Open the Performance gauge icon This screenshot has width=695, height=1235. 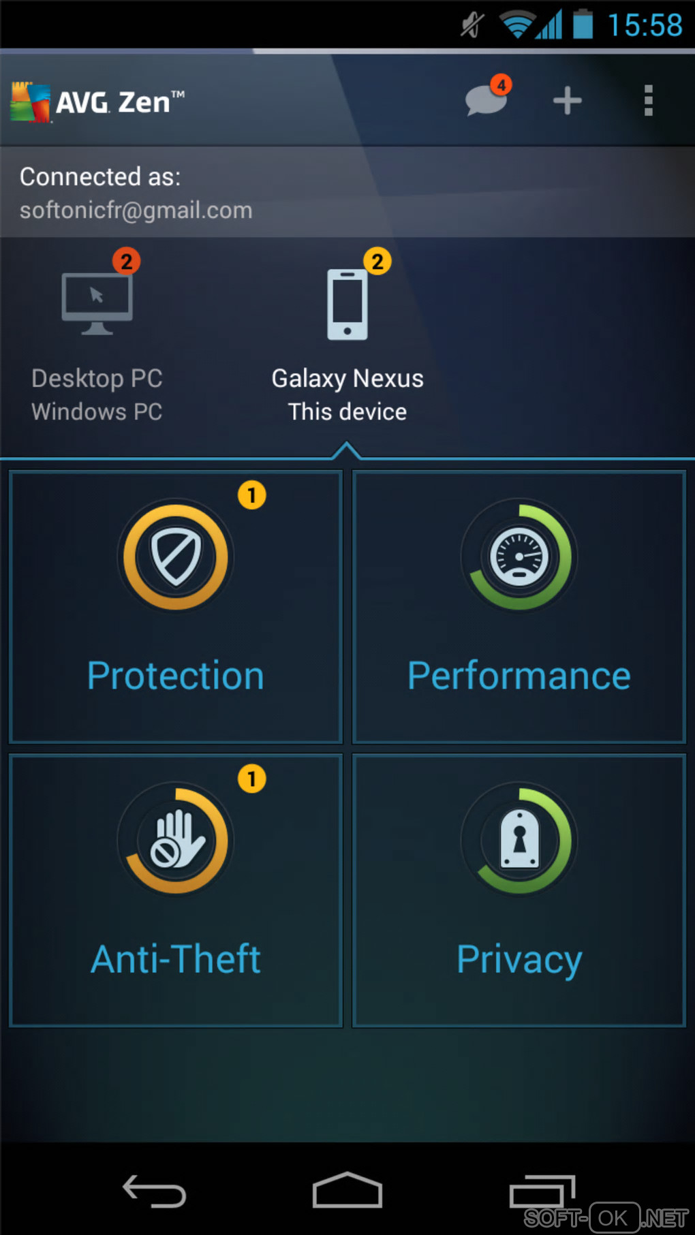pos(519,557)
